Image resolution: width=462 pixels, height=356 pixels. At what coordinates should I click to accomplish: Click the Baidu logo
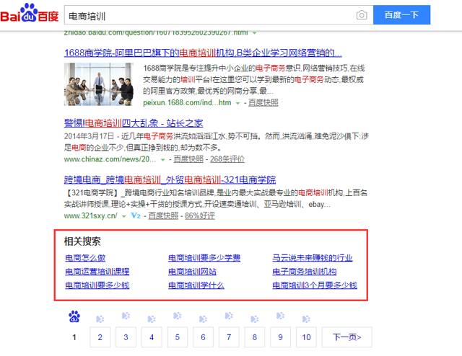(30, 13)
